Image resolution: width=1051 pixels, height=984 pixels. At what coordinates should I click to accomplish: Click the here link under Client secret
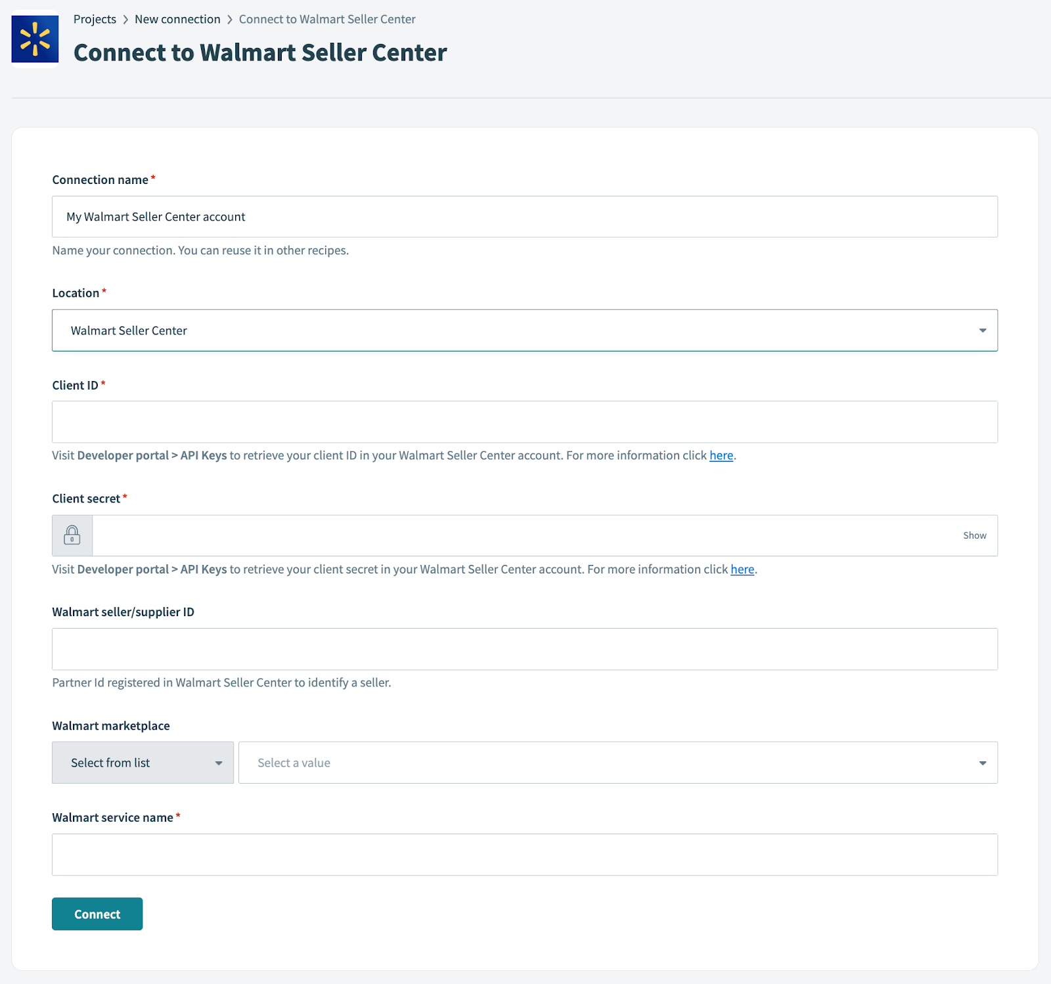(x=742, y=569)
